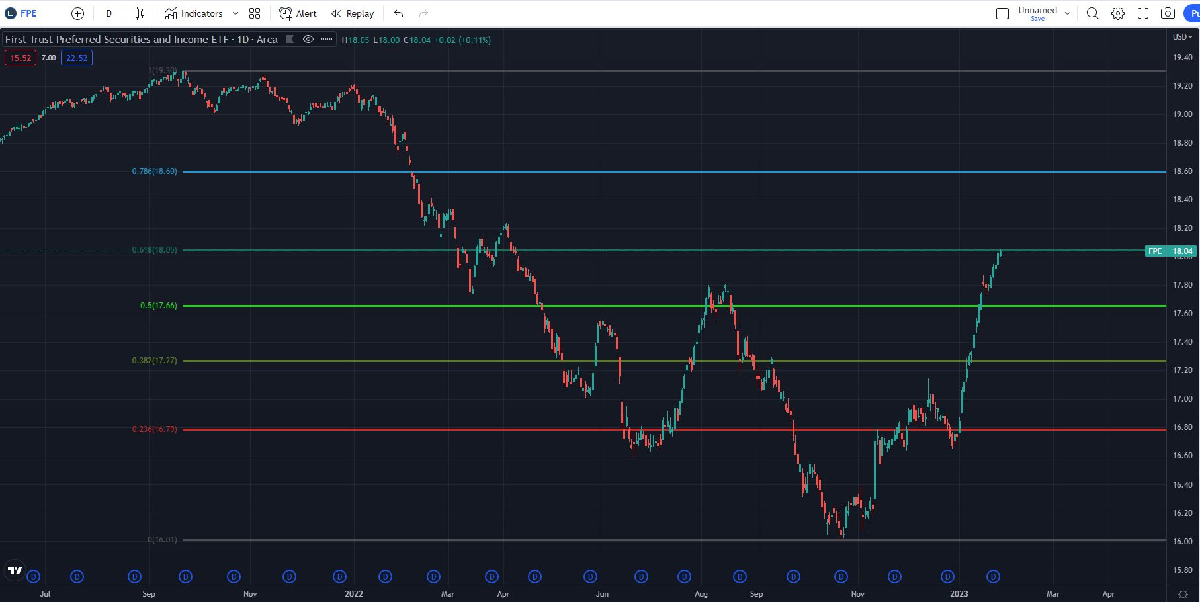Open indicator templates grid icon
1200x602 pixels.
click(255, 13)
